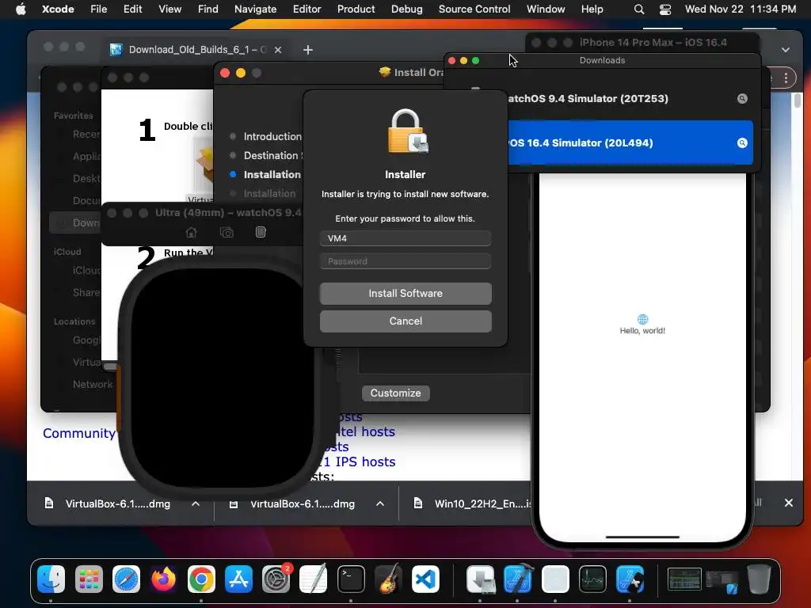Switch to the Simulator app in the Dock
Viewport: 811px width, 608px height.
(x=630, y=579)
